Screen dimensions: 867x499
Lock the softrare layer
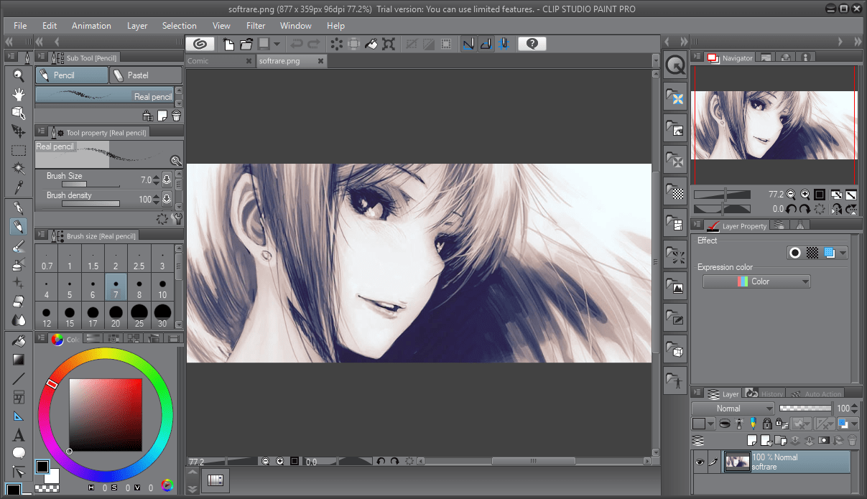tap(767, 424)
